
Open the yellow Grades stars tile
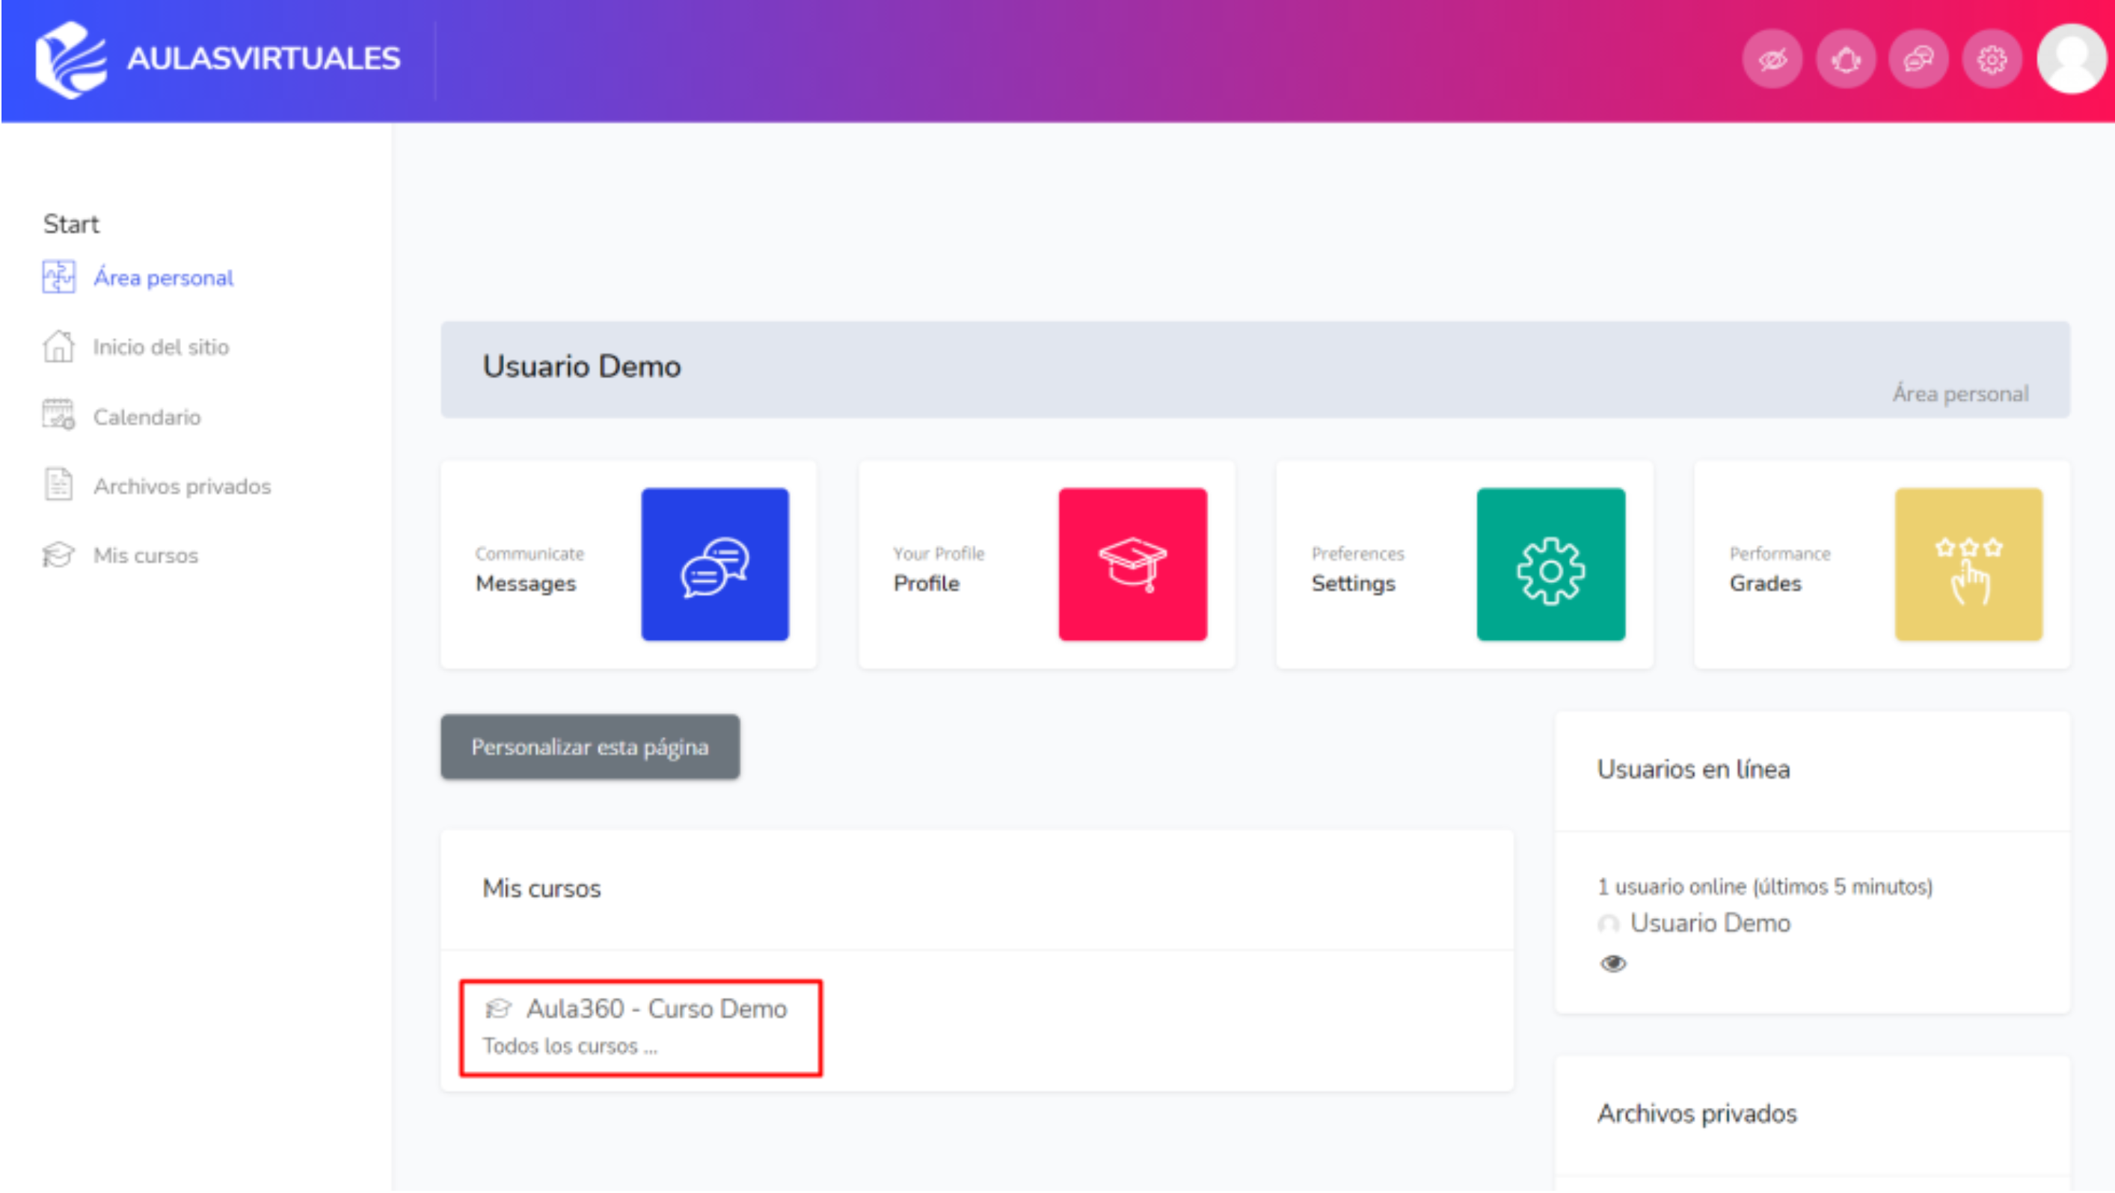pos(1968,564)
